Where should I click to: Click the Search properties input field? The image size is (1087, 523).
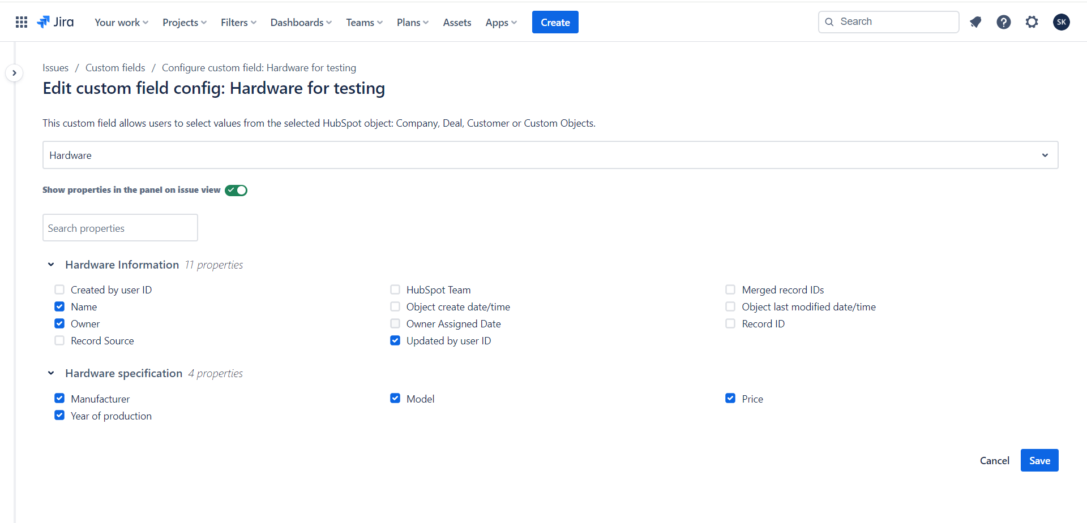tap(120, 228)
